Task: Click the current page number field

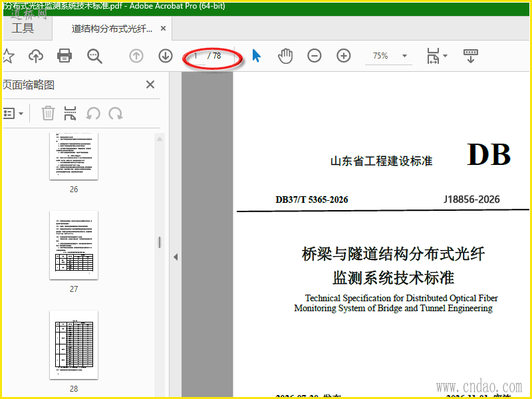Action: pos(197,56)
